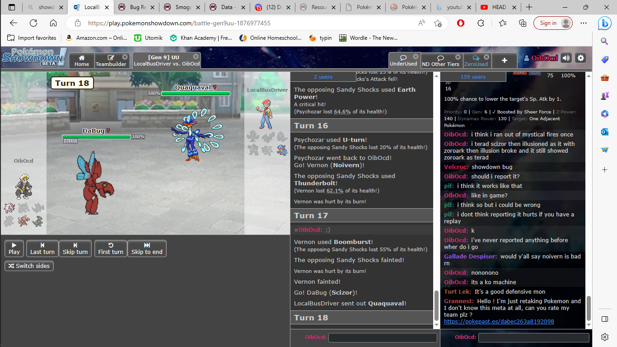Image resolution: width=617 pixels, height=347 pixels.
Task: Switch to ND Other Tiers chat tab
Action: coord(440,61)
